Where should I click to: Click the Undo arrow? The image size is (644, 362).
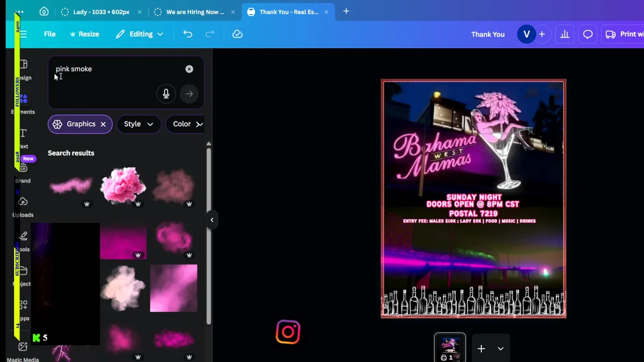coord(188,34)
